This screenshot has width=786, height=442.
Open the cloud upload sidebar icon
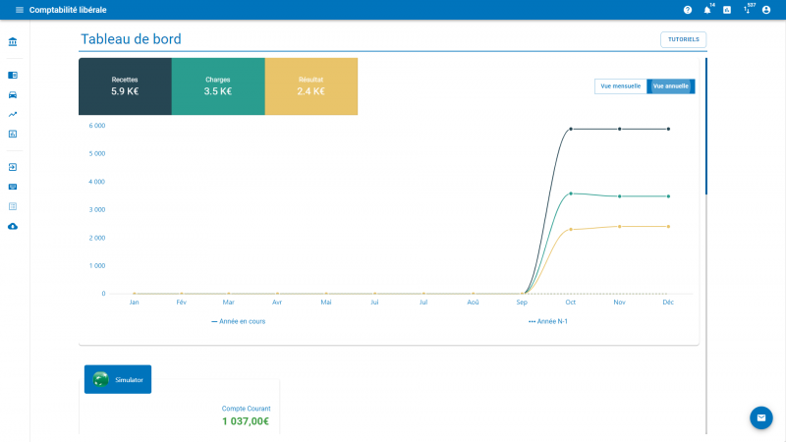(x=13, y=226)
